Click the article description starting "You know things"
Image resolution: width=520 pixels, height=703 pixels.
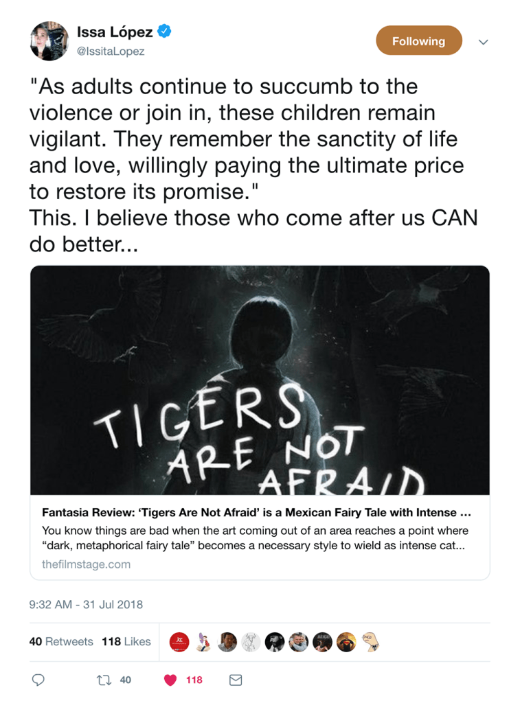tap(255, 538)
